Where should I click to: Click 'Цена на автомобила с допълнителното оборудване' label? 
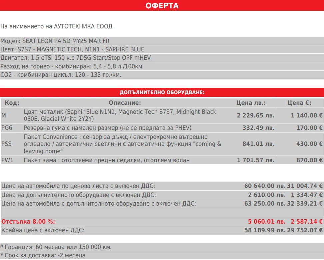pos(99,204)
